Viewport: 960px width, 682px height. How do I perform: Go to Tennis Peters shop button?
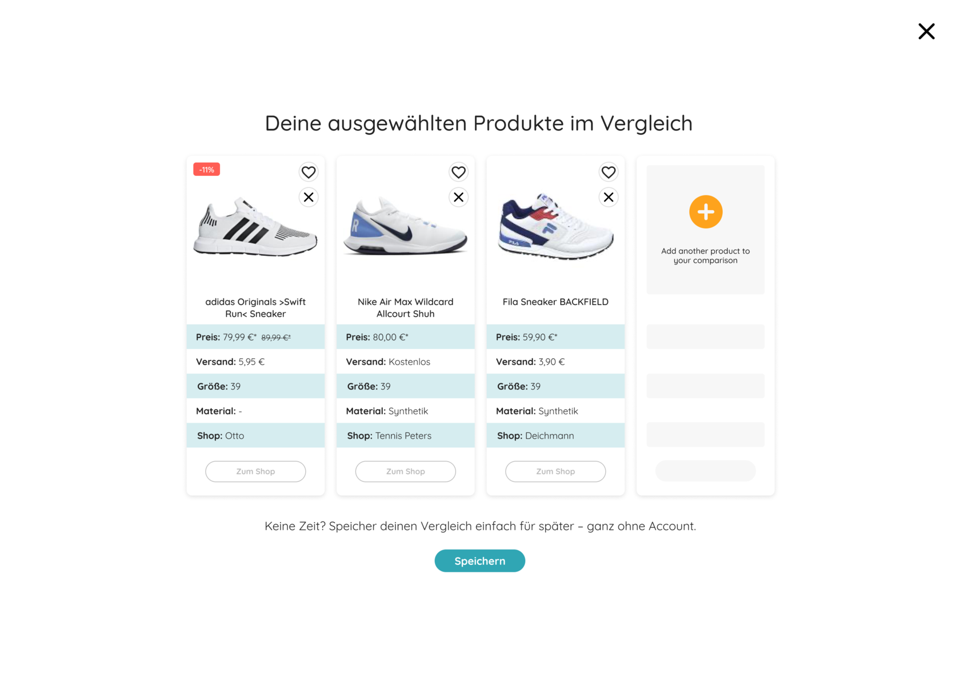point(406,471)
